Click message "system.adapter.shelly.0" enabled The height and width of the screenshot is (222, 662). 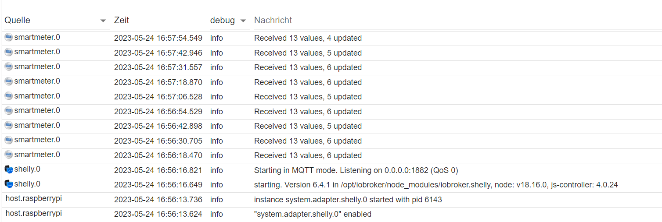(x=313, y=214)
